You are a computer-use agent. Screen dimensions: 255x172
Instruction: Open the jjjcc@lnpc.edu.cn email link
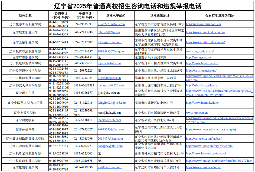click(x=109, y=78)
